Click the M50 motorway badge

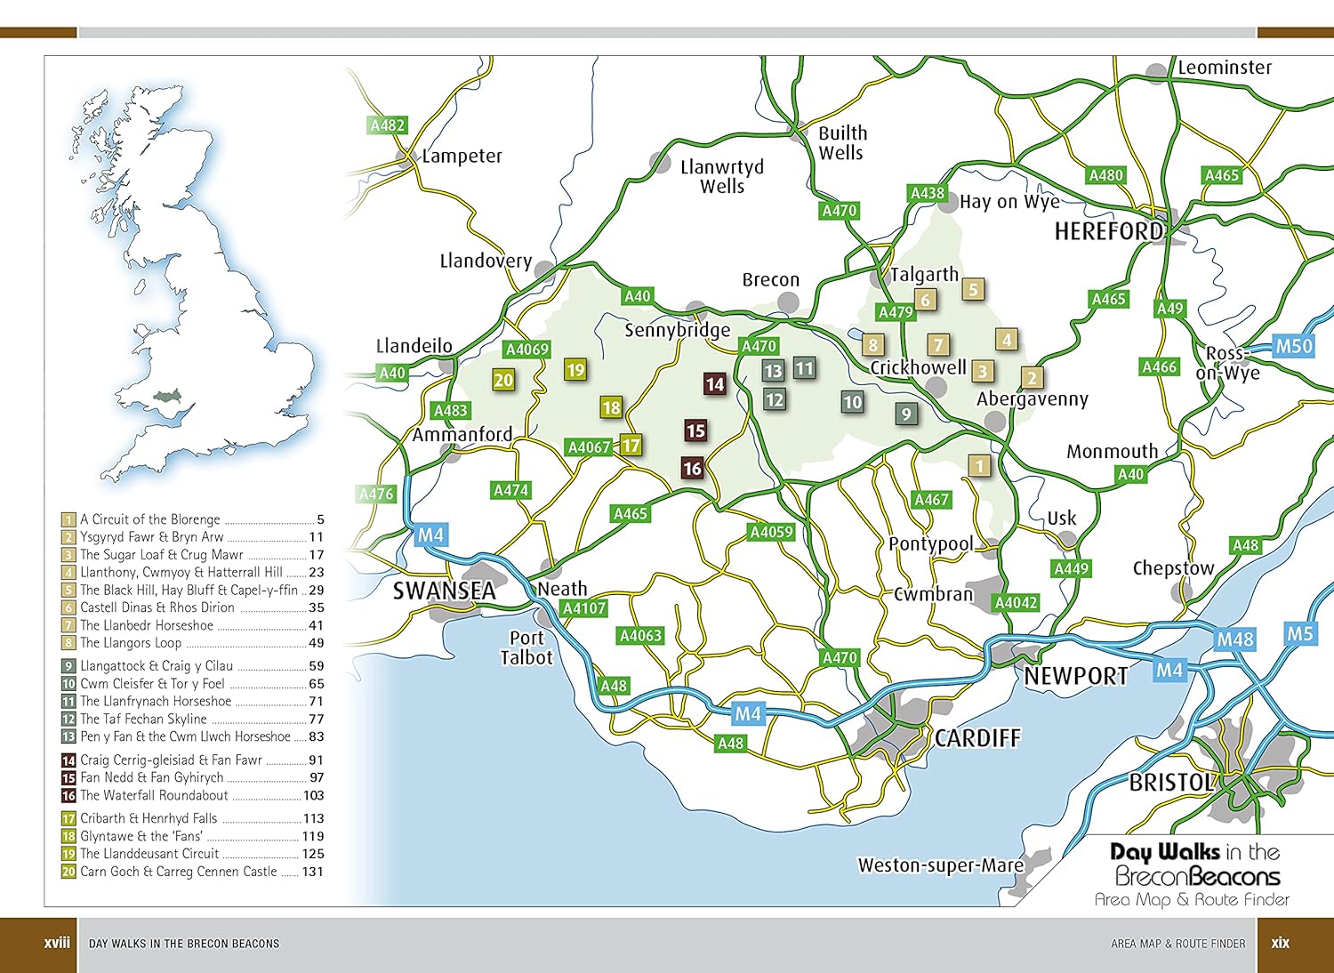1293,346
